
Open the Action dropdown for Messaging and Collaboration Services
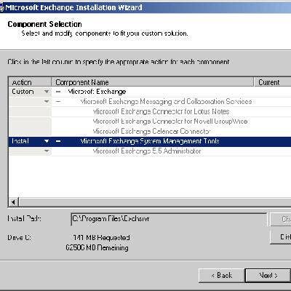[x=47, y=102]
